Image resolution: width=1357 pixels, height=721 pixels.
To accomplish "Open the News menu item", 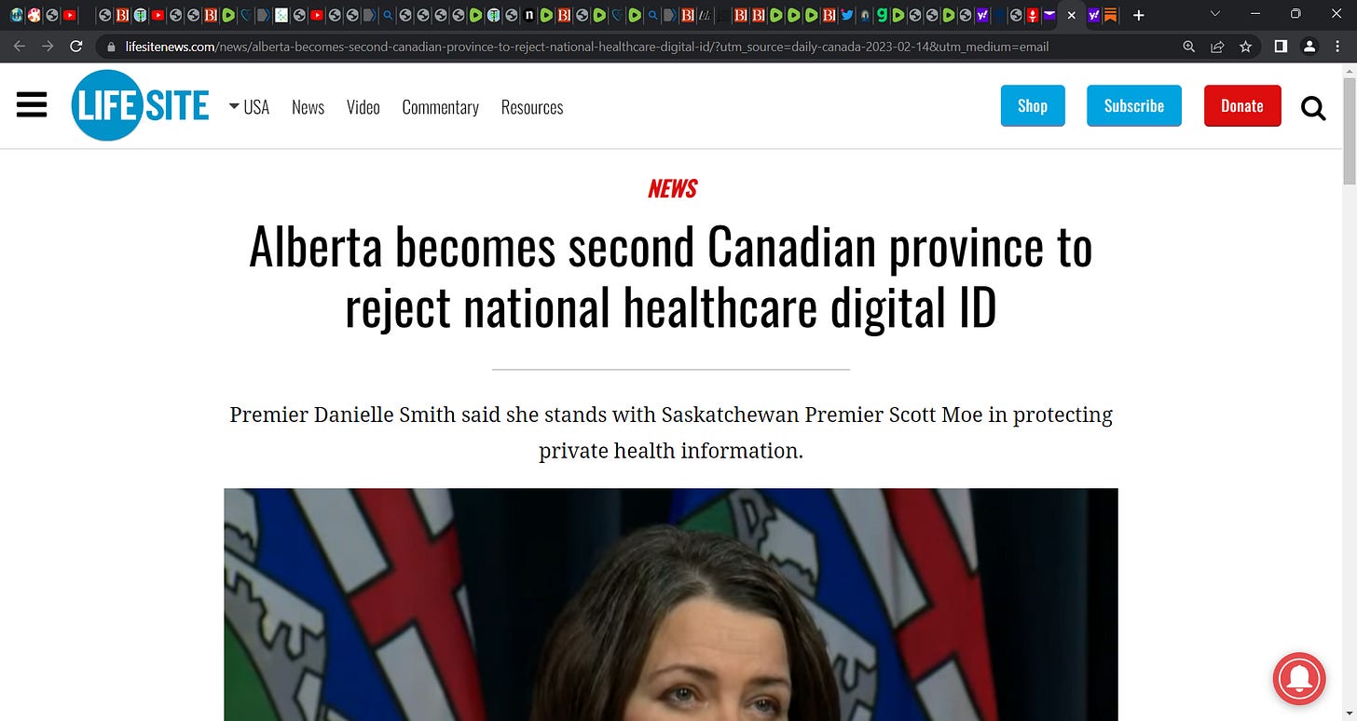I will [308, 107].
